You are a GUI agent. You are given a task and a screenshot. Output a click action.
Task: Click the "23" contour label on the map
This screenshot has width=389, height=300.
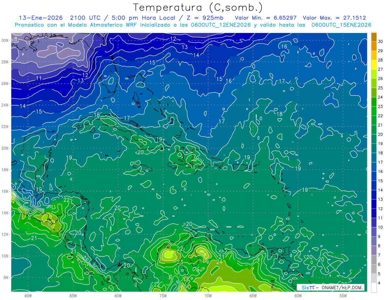(x=180, y=262)
